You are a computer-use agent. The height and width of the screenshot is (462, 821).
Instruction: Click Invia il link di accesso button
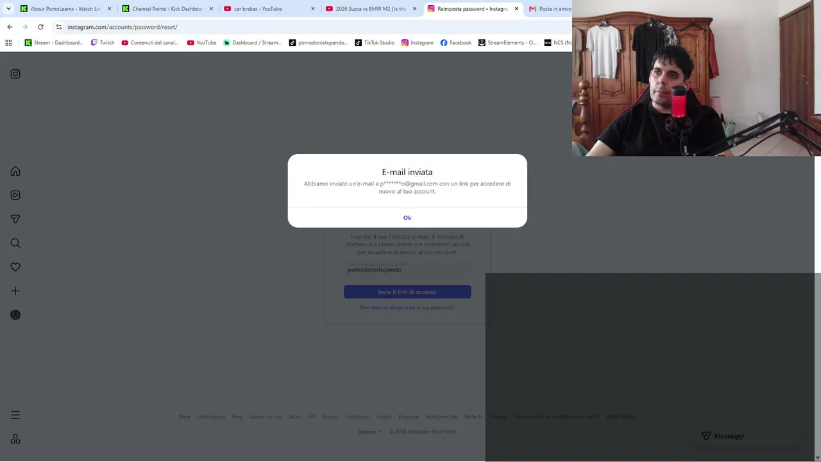[407, 292]
